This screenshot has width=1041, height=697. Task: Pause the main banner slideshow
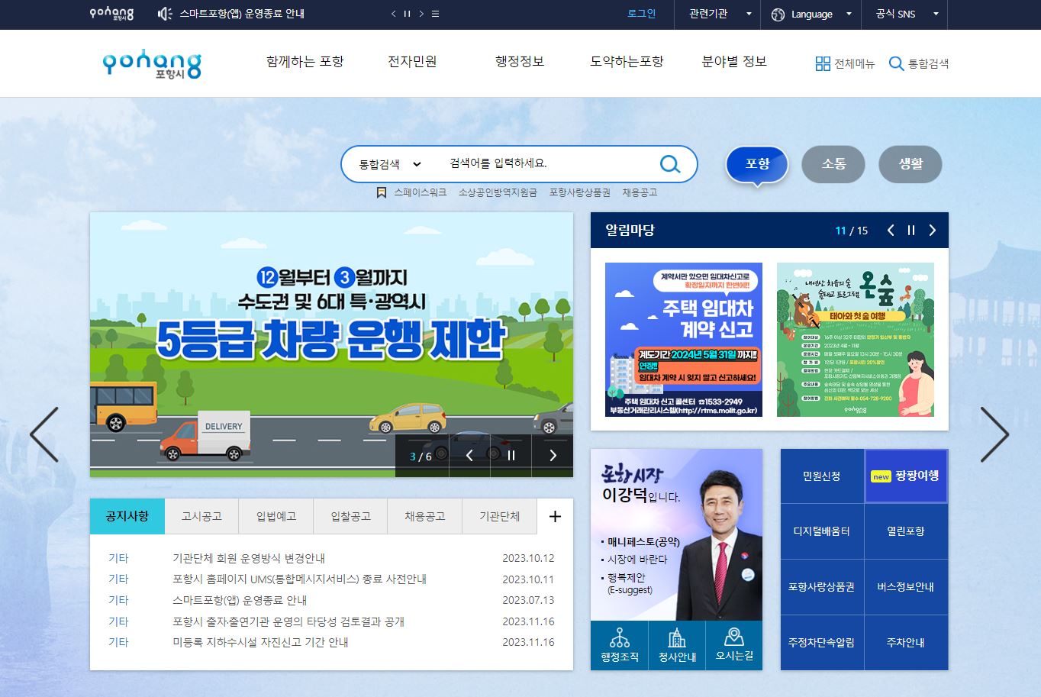point(510,455)
